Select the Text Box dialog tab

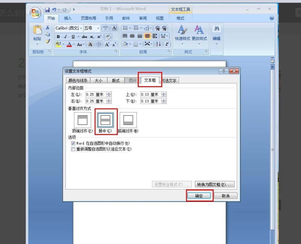(x=150, y=80)
